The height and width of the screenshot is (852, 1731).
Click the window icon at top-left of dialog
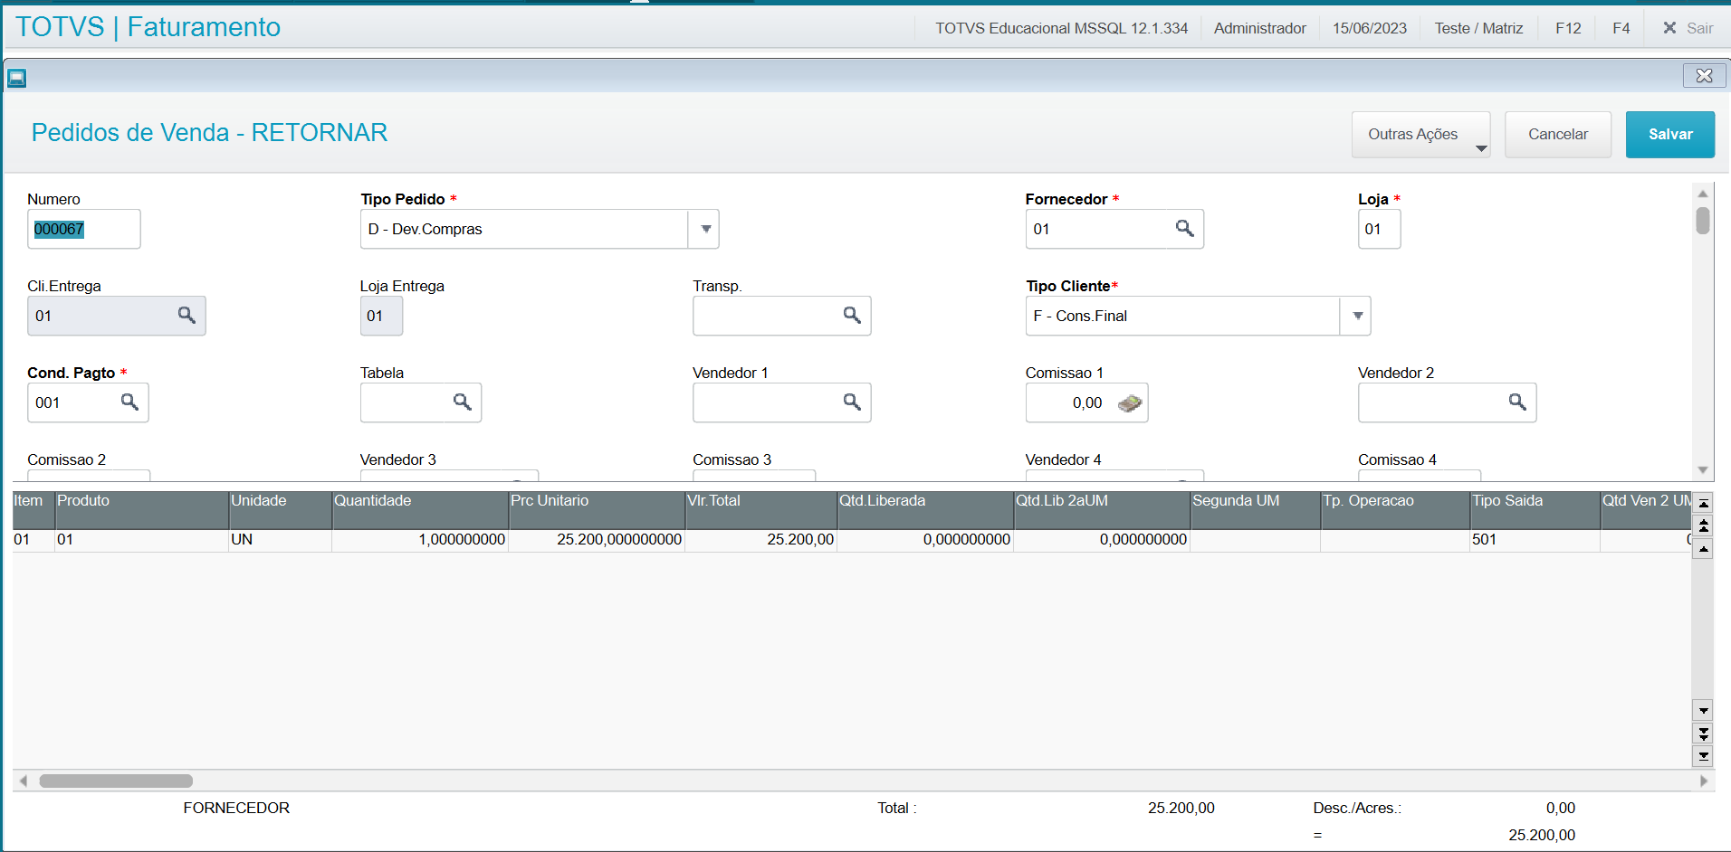(17, 78)
